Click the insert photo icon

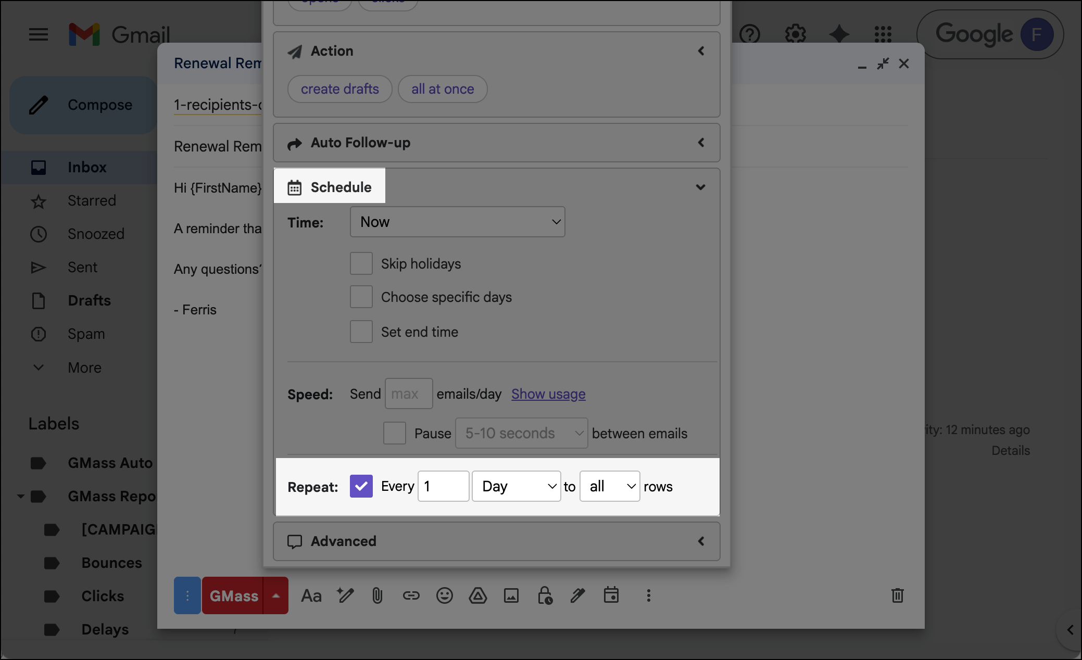[x=511, y=595]
